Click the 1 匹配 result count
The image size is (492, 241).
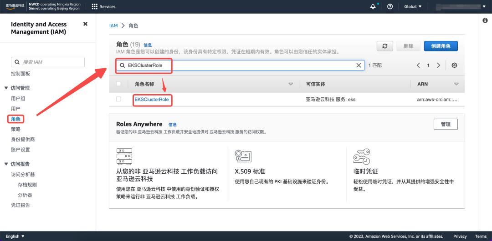pos(375,65)
